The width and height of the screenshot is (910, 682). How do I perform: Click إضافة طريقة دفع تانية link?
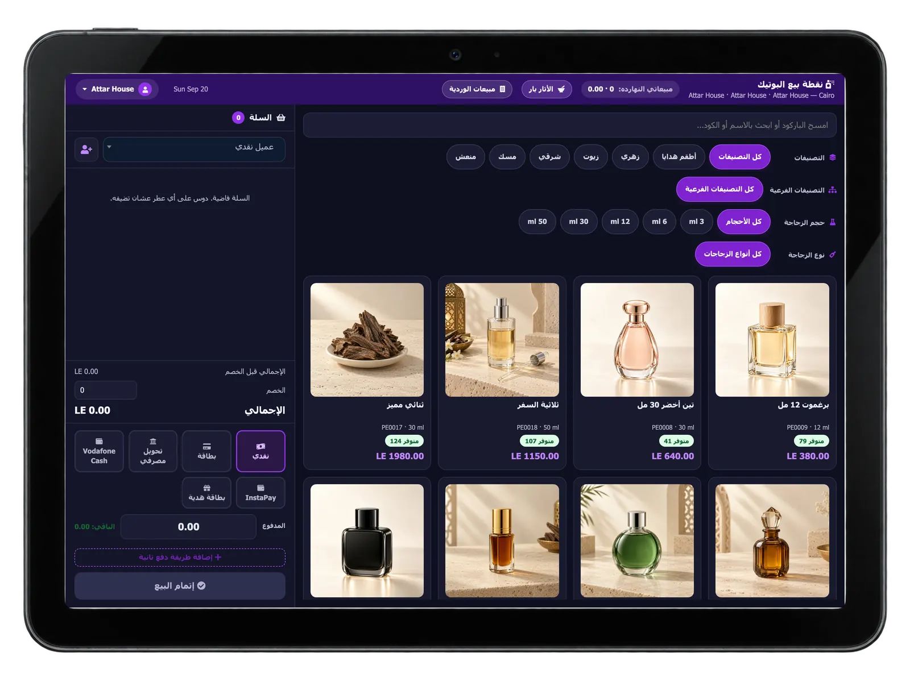click(180, 558)
